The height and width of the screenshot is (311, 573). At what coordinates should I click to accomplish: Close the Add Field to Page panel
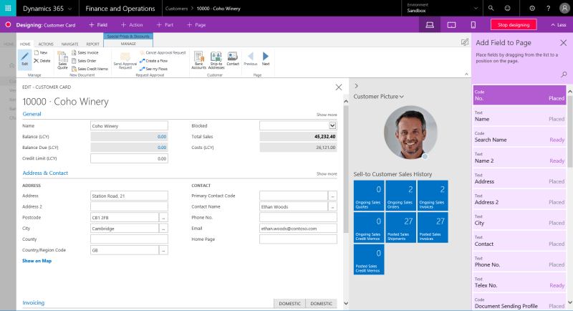[x=563, y=43]
